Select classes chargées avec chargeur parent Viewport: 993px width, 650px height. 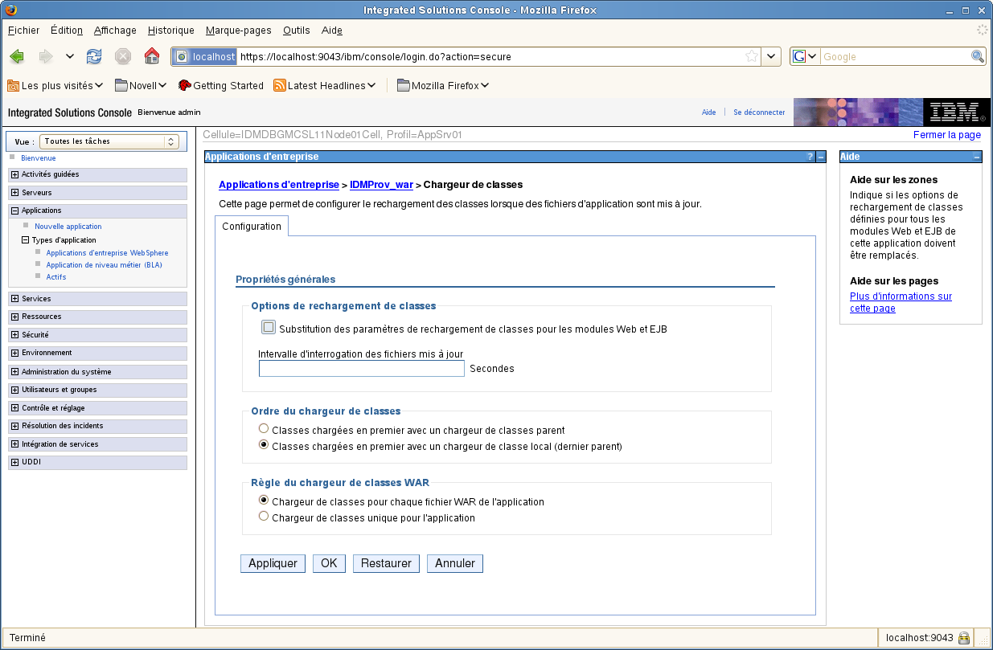click(x=264, y=430)
